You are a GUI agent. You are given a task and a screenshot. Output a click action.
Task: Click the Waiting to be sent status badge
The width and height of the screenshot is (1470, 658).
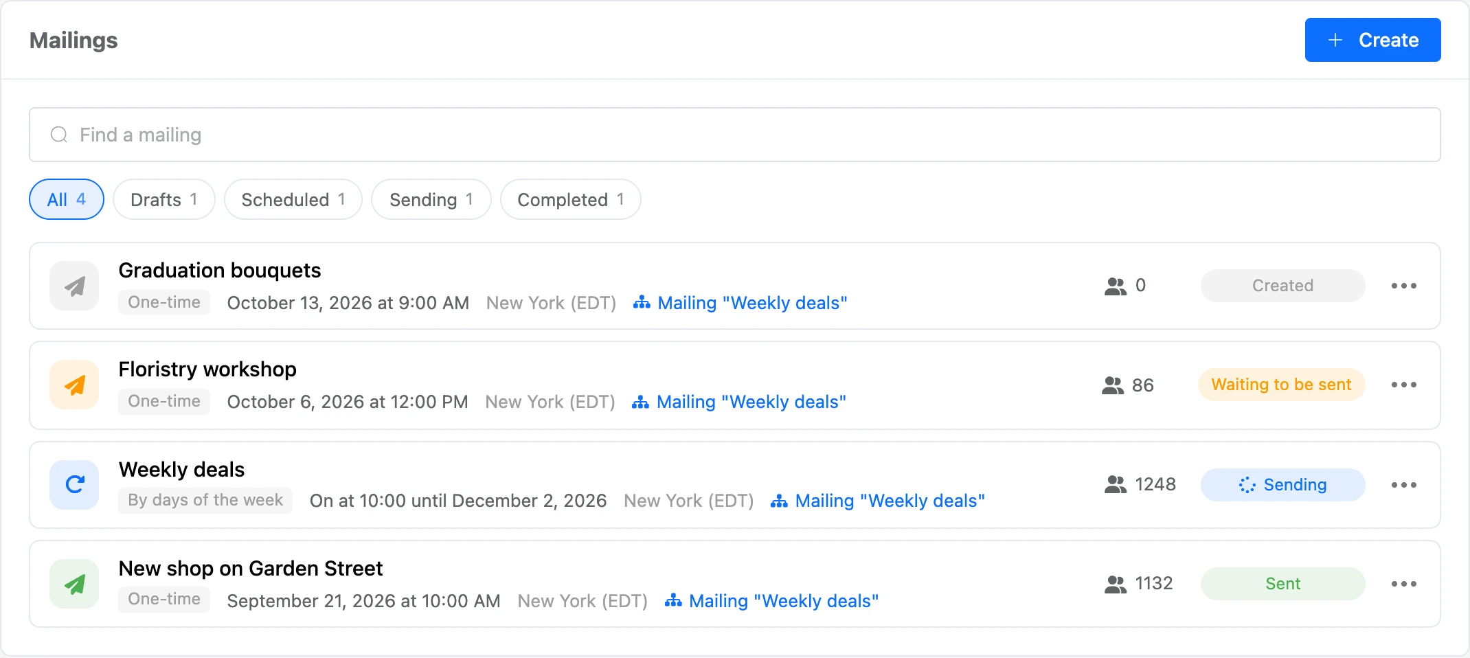[1281, 385]
